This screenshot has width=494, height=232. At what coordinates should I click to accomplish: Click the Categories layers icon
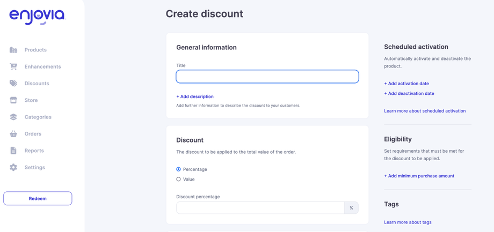tap(13, 117)
